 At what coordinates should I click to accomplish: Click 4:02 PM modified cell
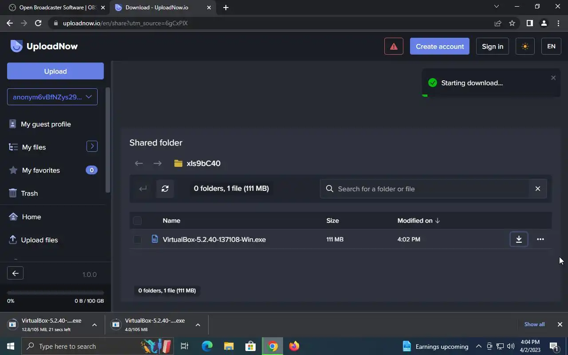tap(409, 239)
